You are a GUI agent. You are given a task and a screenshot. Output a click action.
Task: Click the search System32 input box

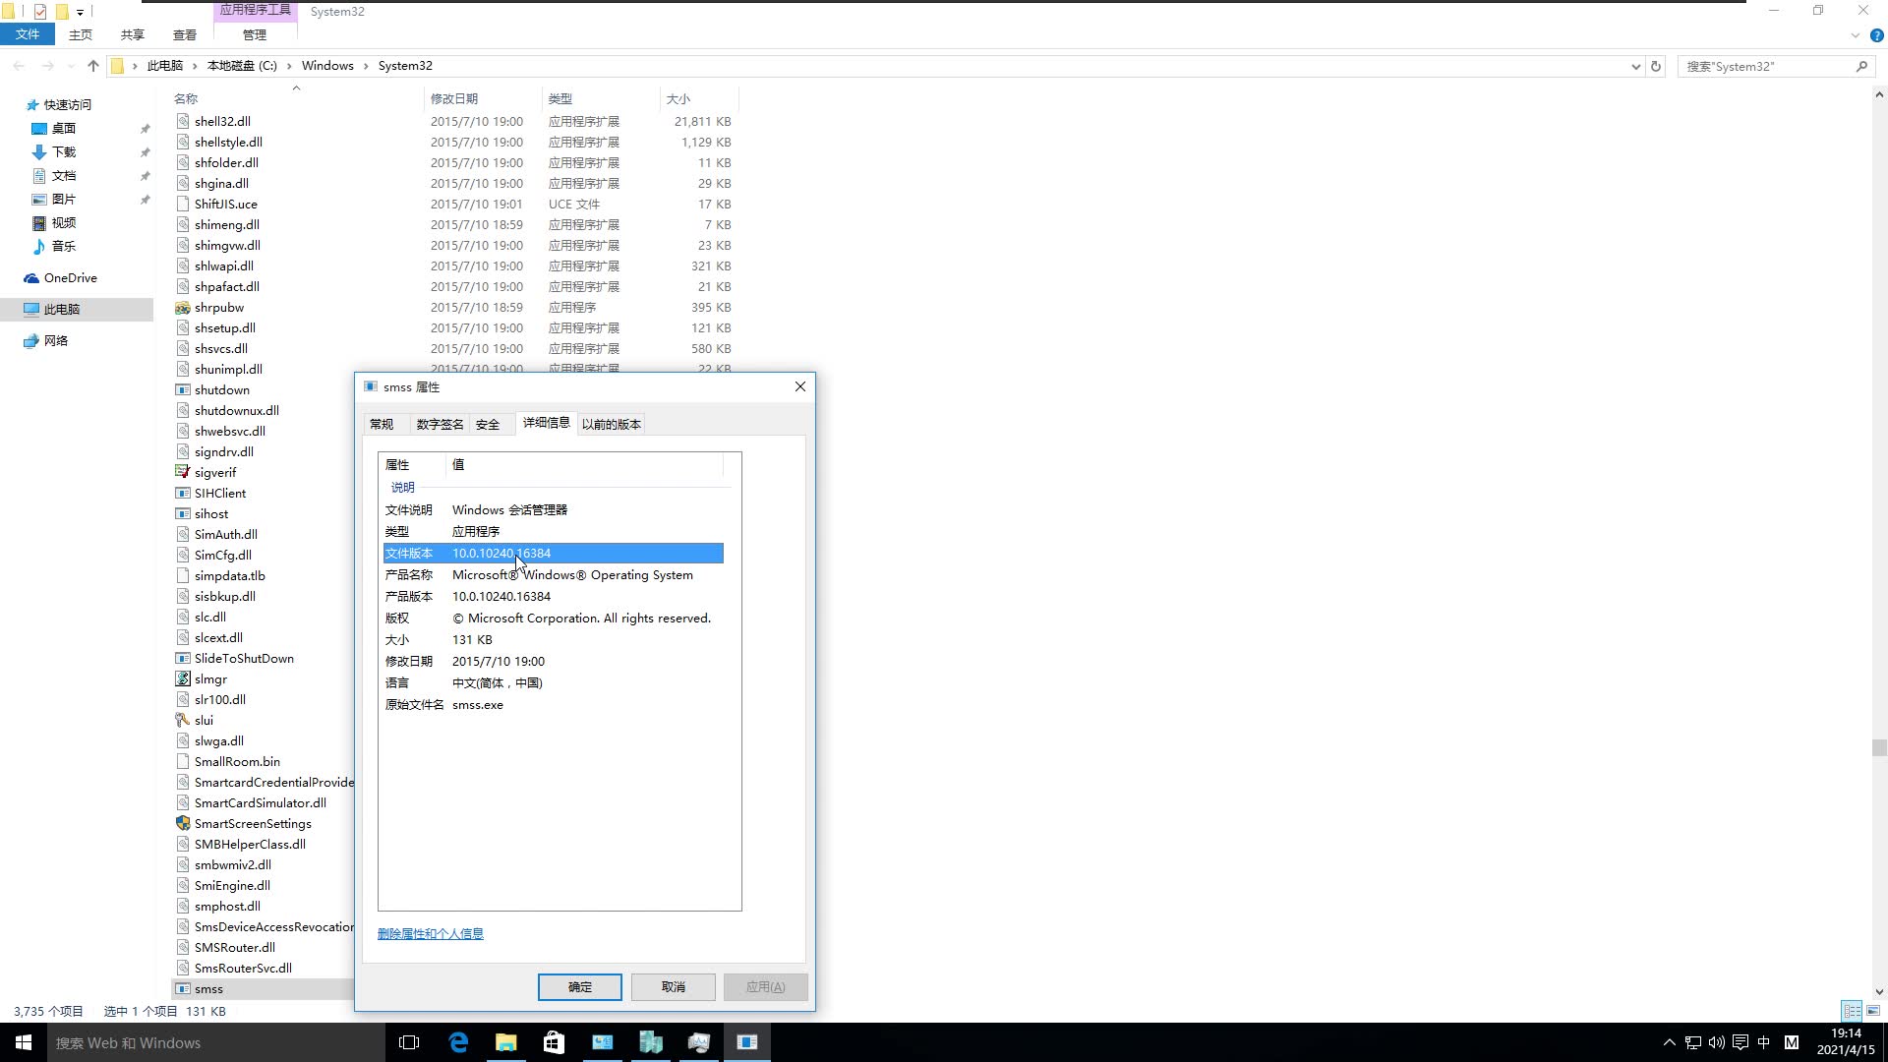[1765, 66]
